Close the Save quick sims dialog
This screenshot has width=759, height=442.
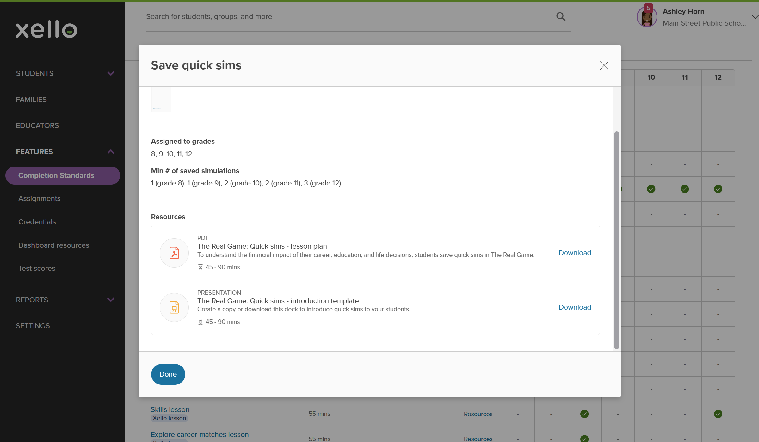[x=604, y=65]
